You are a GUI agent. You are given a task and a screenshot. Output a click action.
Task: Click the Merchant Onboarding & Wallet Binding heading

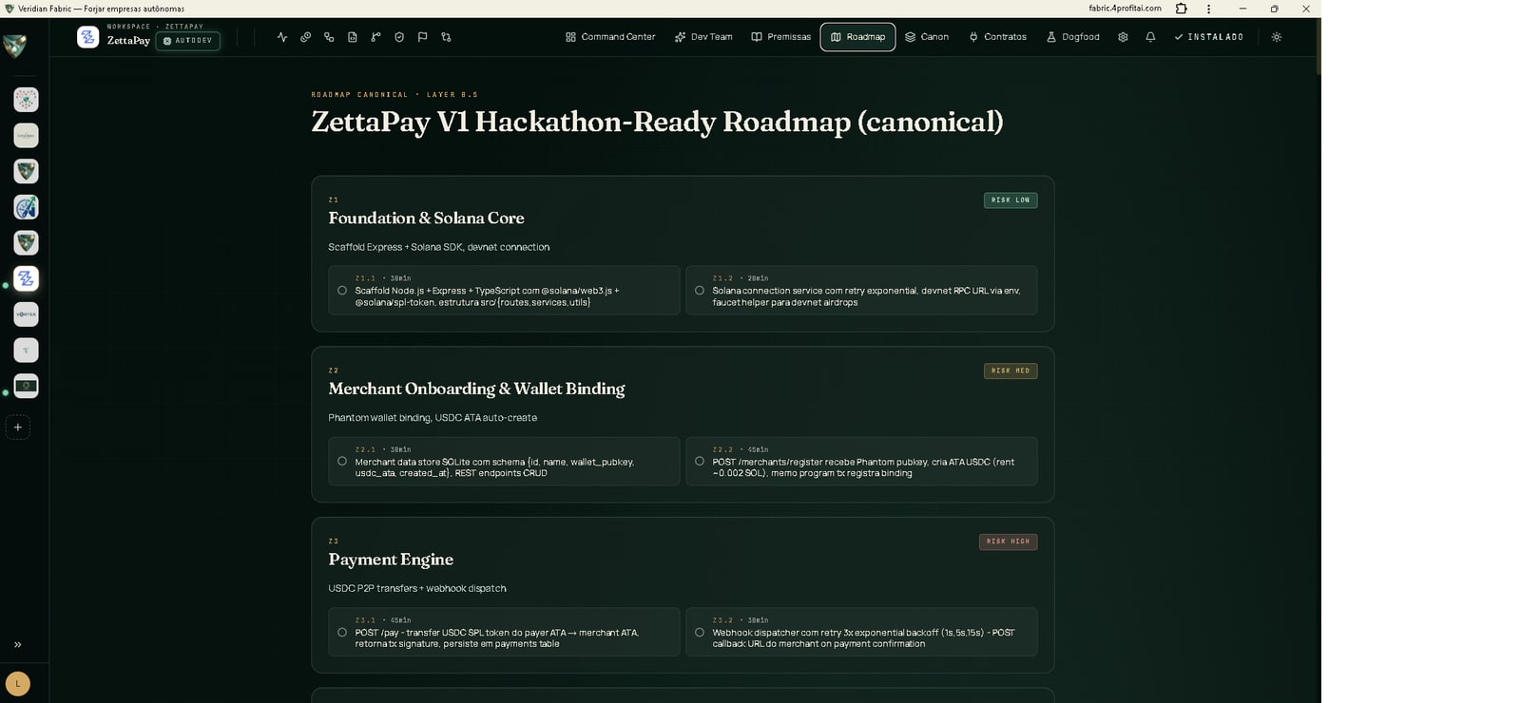coord(477,389)
